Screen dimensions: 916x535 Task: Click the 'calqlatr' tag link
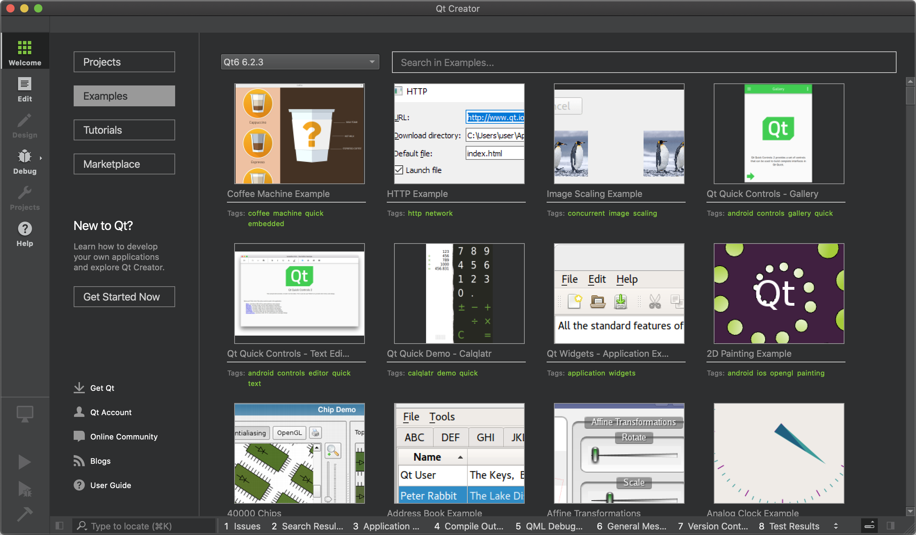click(x=420, y=373)
